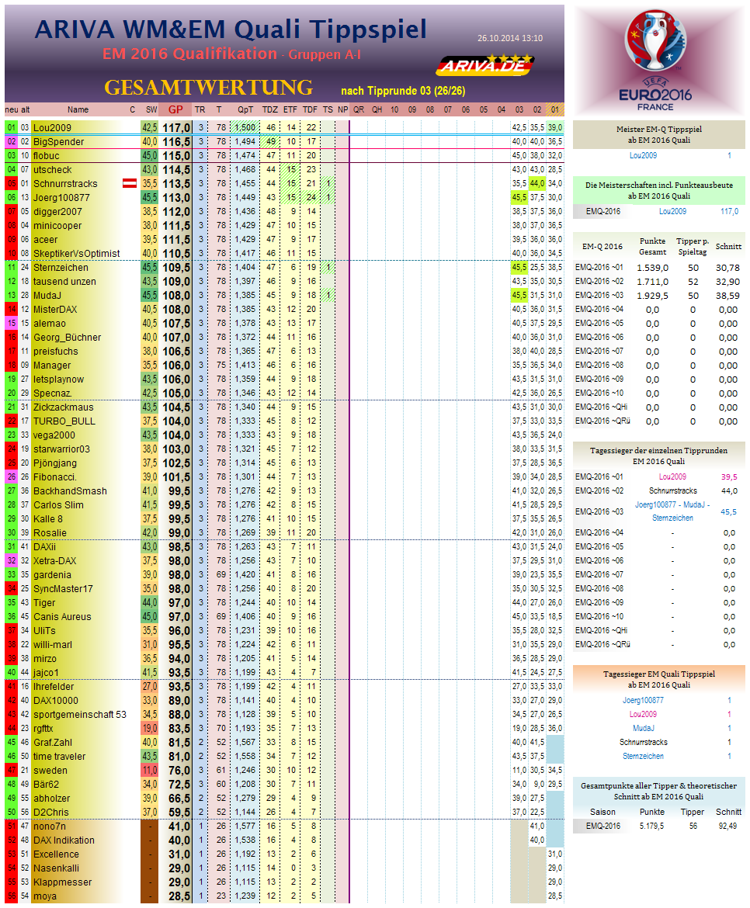The width and height of the screenshot is (750, 908).
Task: Click the GESAMTWERTUNG heading
Action: coord(208,88)
